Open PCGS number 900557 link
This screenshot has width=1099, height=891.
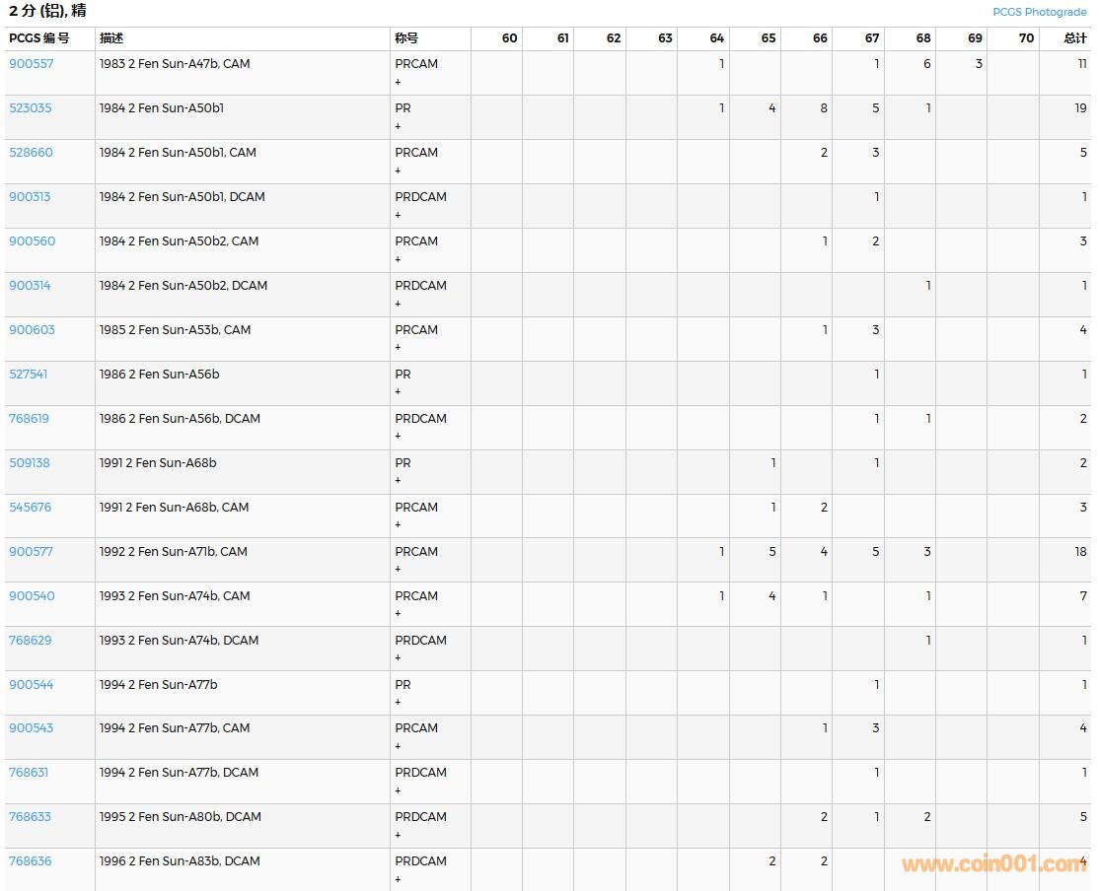pos(32,64)
